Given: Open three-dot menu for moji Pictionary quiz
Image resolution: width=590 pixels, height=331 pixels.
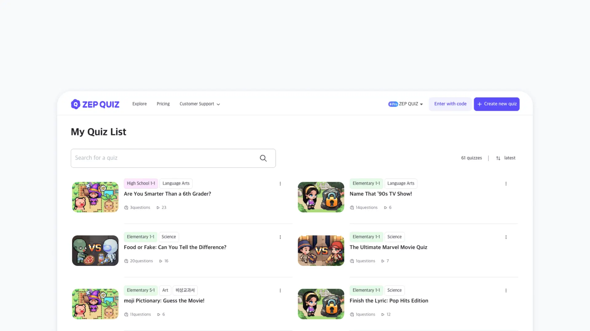Looking at the screenshot, I should pyautogui.click(x=280, y=290).
